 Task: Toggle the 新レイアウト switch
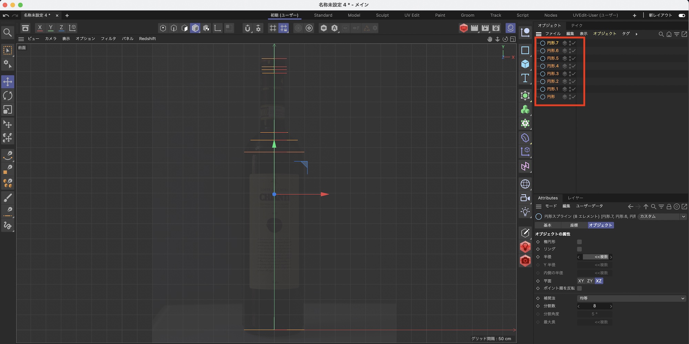tap(681, 15)
